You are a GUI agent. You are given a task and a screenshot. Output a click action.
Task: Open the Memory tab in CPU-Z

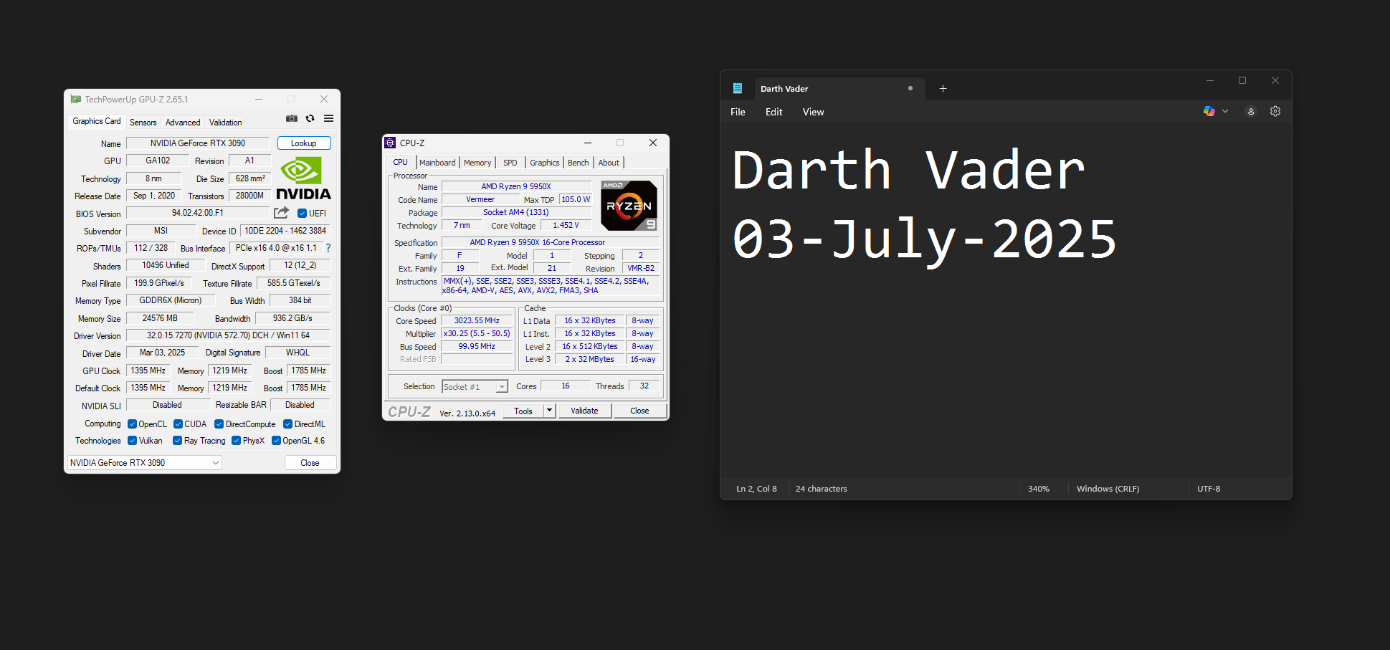(x=477, y=163)
